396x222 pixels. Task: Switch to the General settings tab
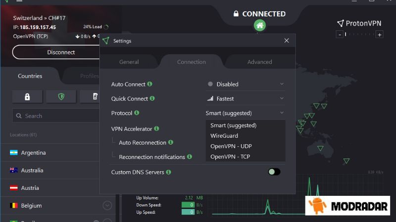pyautogui.click(x=129, y=62)
